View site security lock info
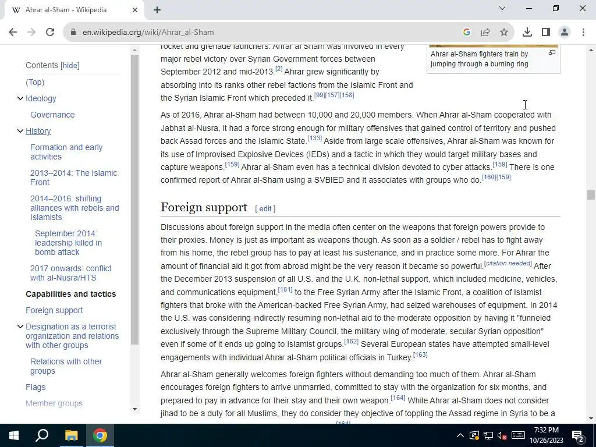The width and height of the screenshot is (596, 447). click(x=73, y=33)
